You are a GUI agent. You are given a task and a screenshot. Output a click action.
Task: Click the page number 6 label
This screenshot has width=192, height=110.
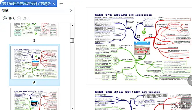[x=34, y=83]
